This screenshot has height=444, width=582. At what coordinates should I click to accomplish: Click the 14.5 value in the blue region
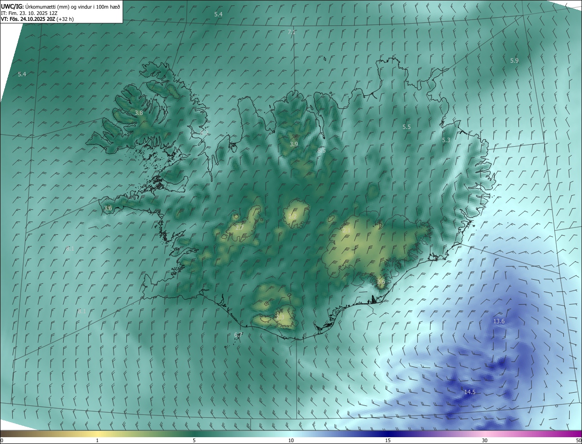(x=470, y=392)
